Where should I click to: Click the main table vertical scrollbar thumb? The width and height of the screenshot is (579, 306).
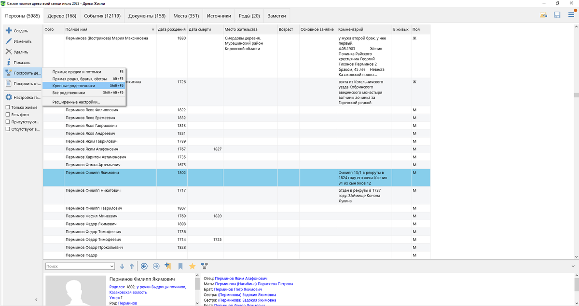click(576, 95)
